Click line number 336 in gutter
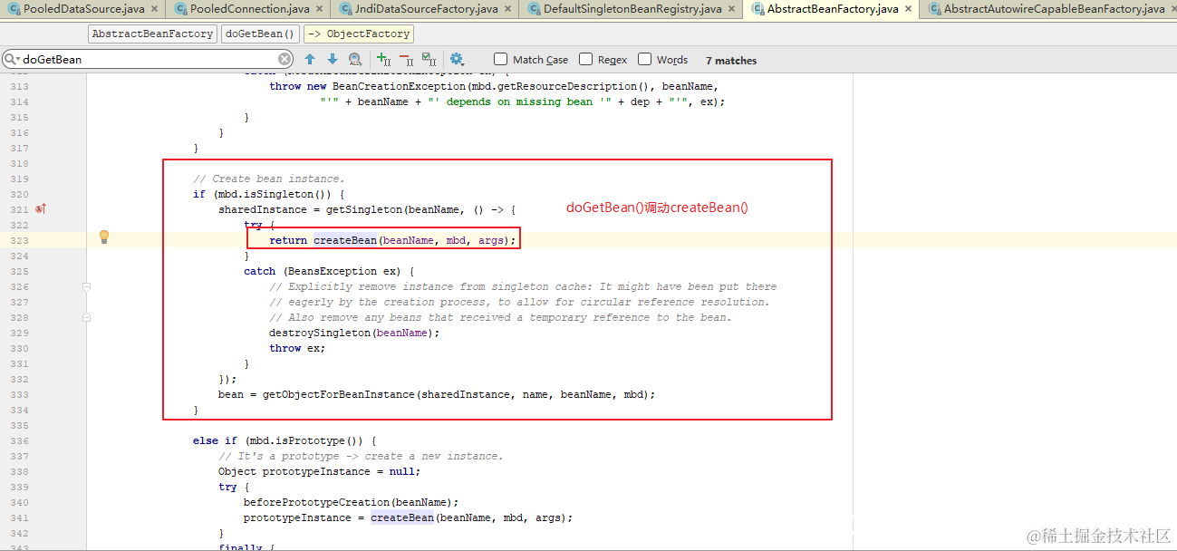1177x551 pixels. pyautogui.click(x=20, y=440)
